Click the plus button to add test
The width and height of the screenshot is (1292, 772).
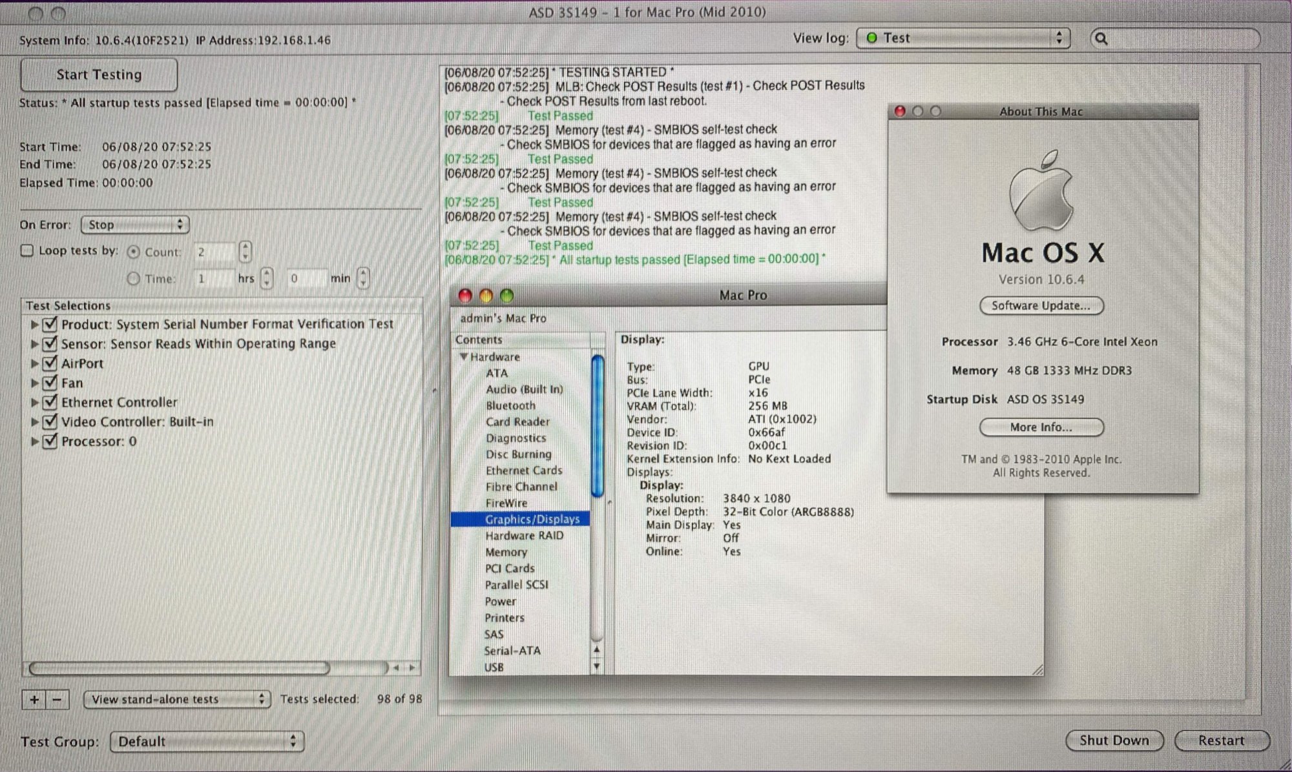pos(34,699)
